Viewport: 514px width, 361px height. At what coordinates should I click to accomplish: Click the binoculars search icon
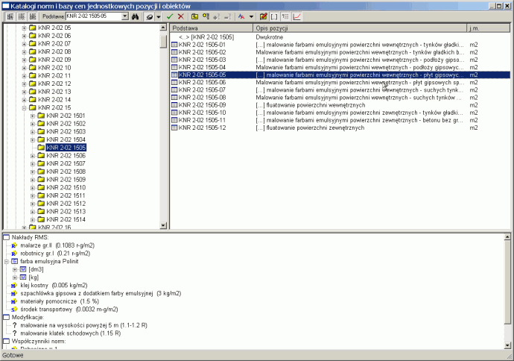point(136,16)
